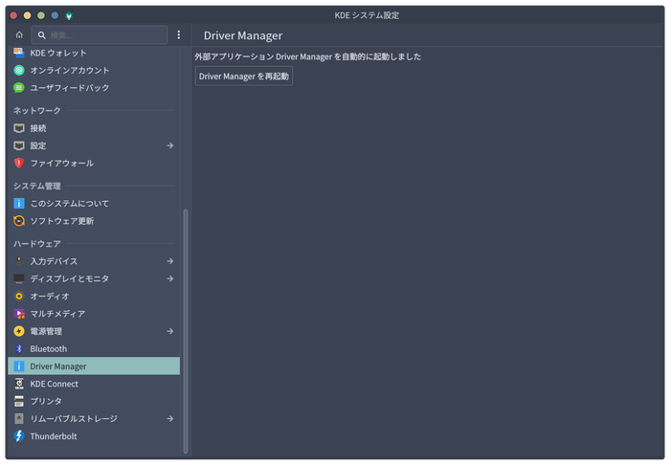This screenshot has width=670, height=465.
Task: Click the ユーザフィードバック speech bubble icon
Action: pyautogui.click(x=19, y=87)
